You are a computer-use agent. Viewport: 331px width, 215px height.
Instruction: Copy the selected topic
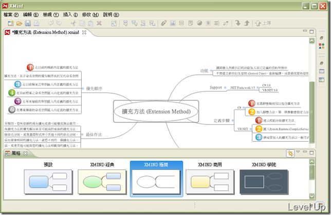pos(82,23)
